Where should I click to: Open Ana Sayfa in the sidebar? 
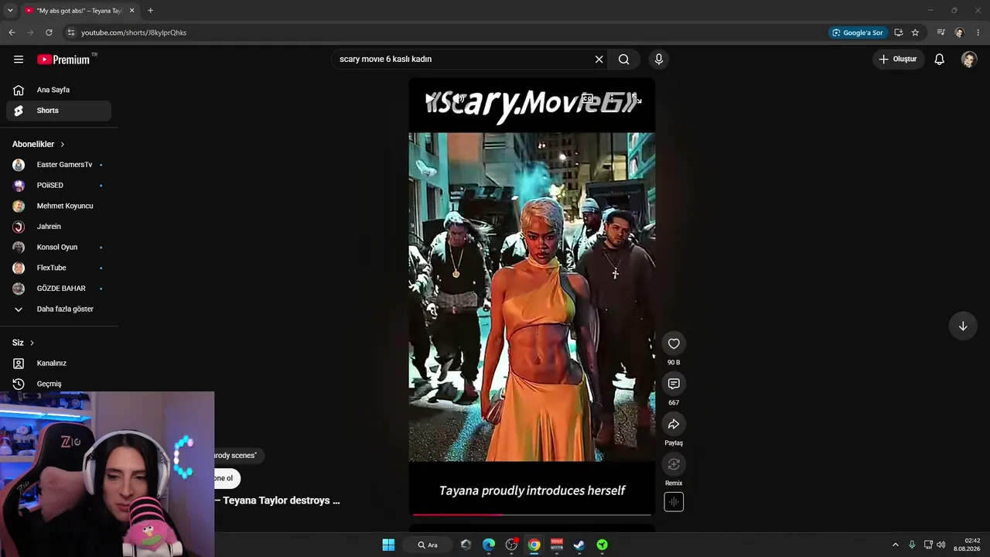[x=59, y=90]
